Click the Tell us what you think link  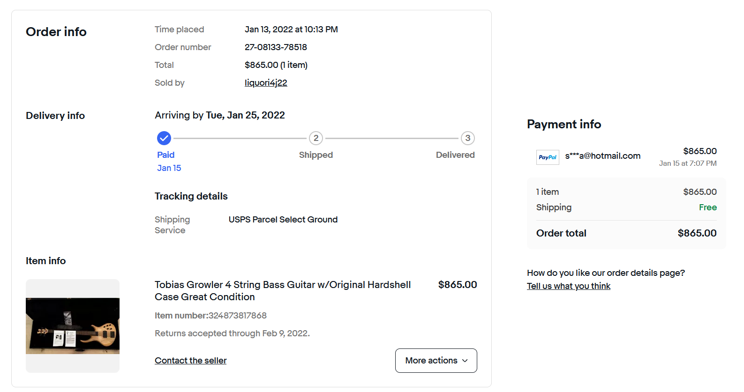[x=569, y=286]
